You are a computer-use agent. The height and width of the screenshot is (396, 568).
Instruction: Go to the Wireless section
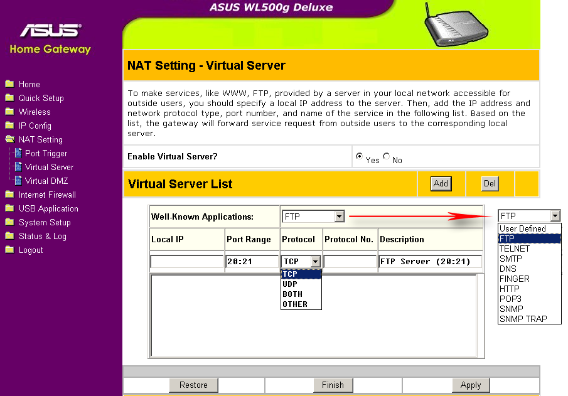point(35,112)
